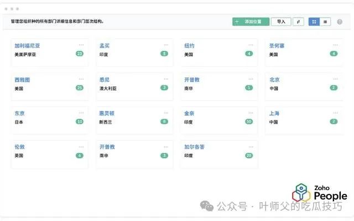The width and height of the screenshot is (354, 221).
Task: Click the 导入 button
Action: tap(281, 22)
